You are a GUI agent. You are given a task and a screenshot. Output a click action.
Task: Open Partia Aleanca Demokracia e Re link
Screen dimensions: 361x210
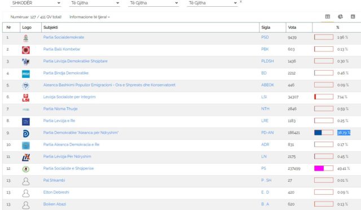[x=71, y=145]
